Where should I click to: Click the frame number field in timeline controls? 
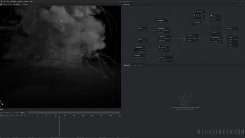pos(22,112)
